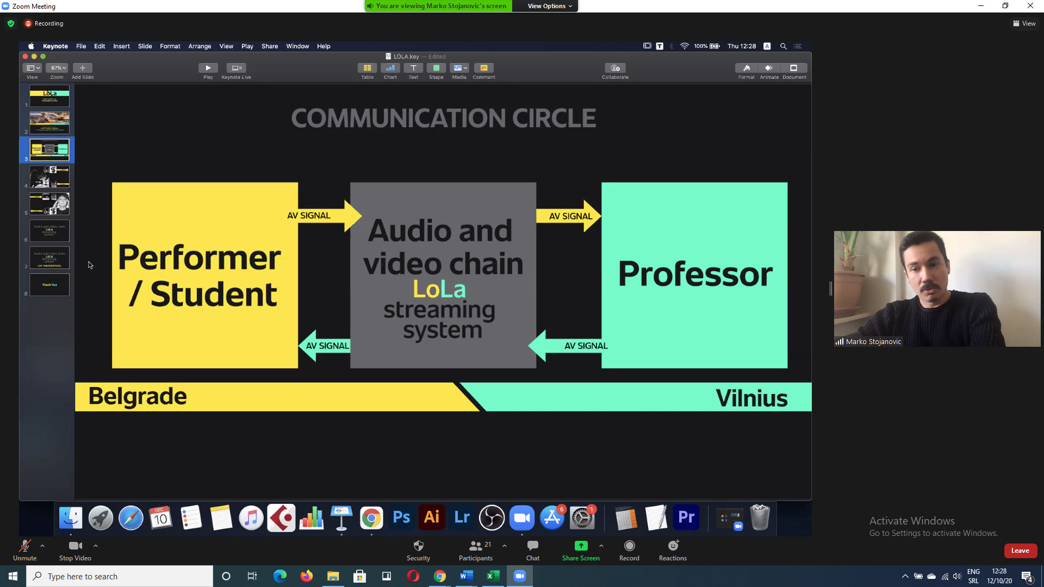Click the green encryption shield icon
The width and height of the screenshot is (1044, 587).
tap(11, 23)
